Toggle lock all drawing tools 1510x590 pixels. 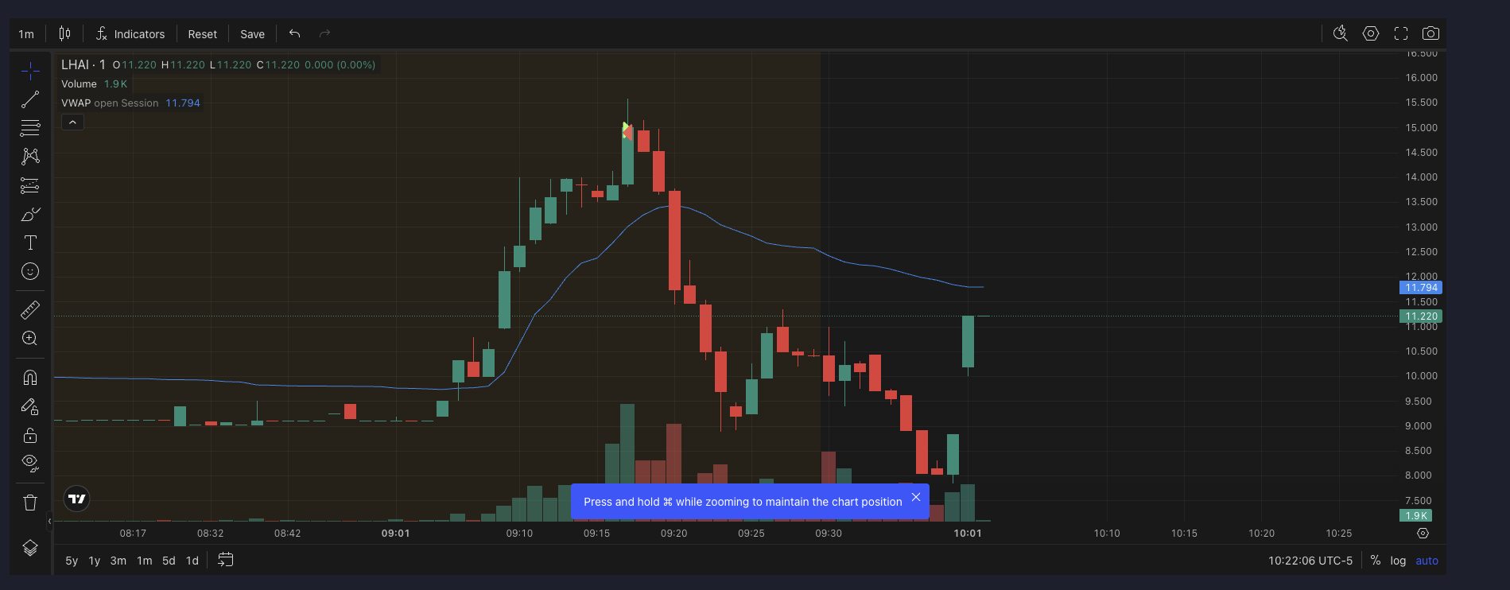pos(30,435)
